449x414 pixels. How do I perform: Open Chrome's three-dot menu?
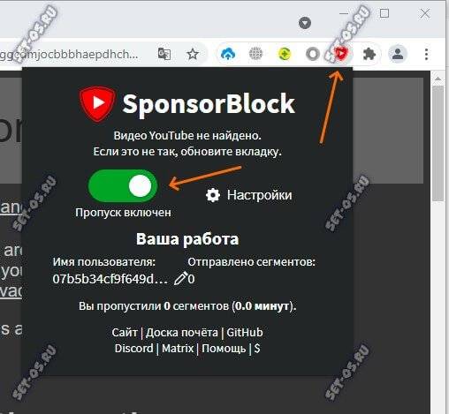(426, 55)
